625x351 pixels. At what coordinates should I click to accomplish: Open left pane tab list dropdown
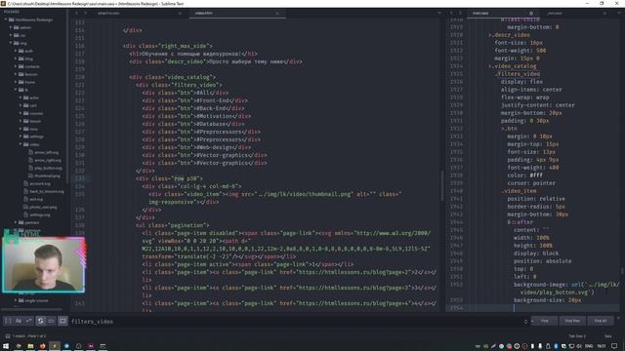(439, 13)
